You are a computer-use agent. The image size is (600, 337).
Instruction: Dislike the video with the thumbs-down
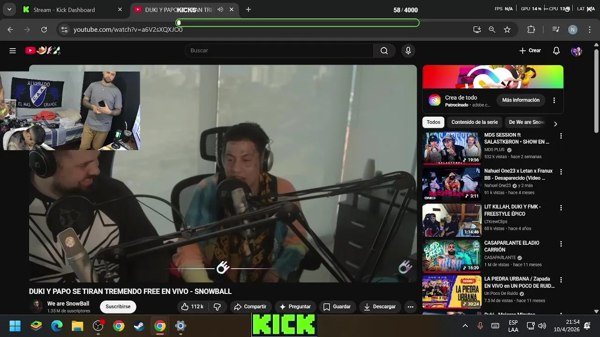217,307
